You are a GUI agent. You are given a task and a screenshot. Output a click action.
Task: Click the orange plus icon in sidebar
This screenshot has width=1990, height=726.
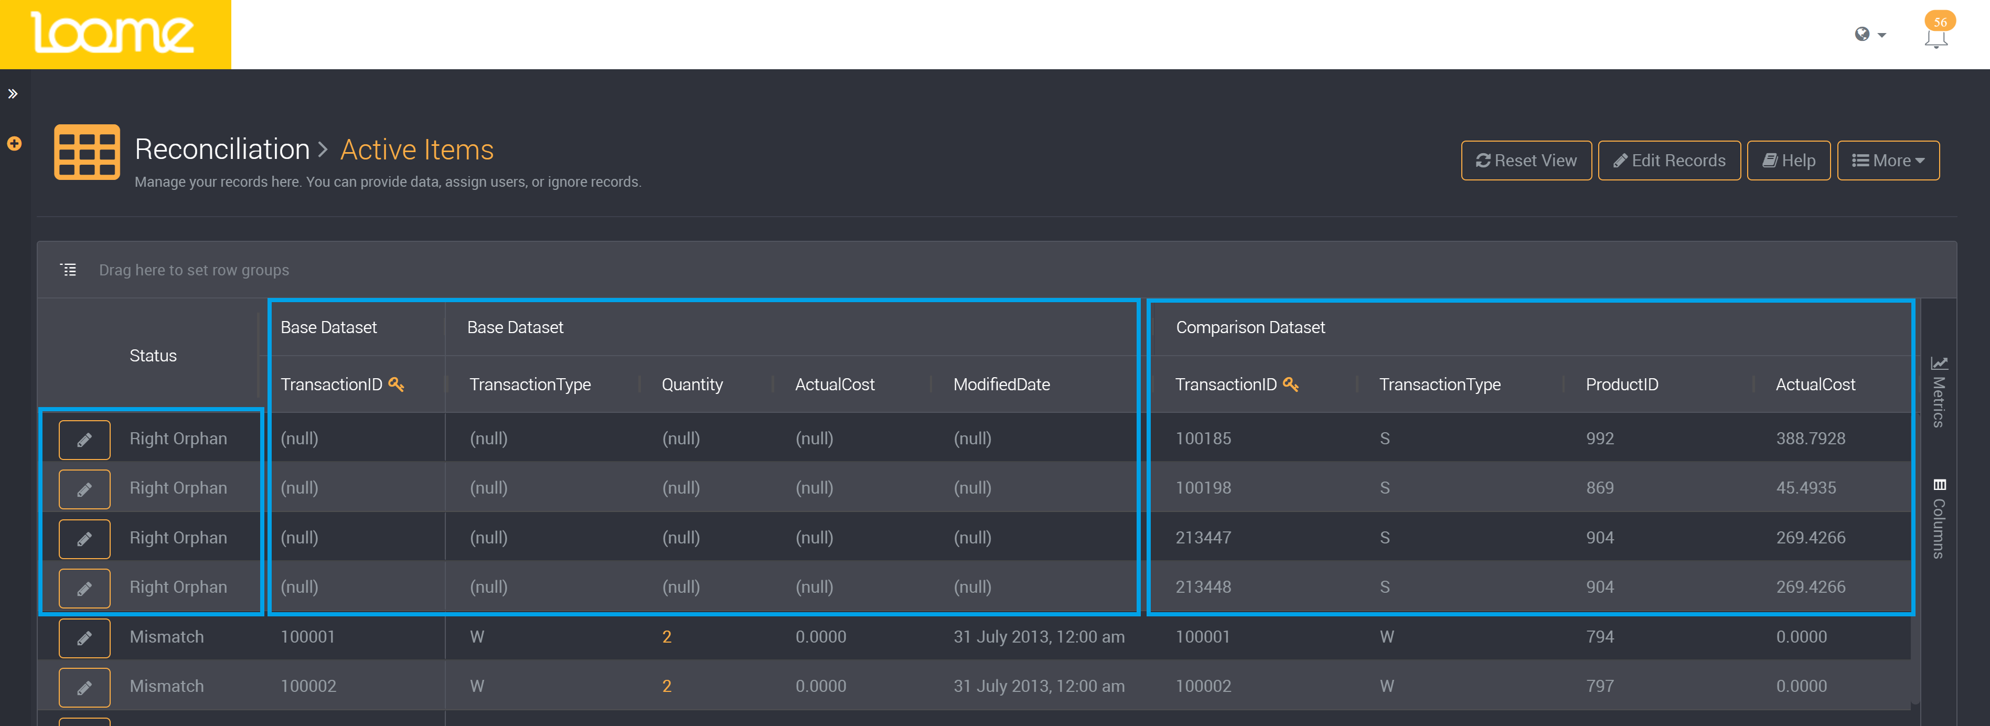tap(14, 144)
